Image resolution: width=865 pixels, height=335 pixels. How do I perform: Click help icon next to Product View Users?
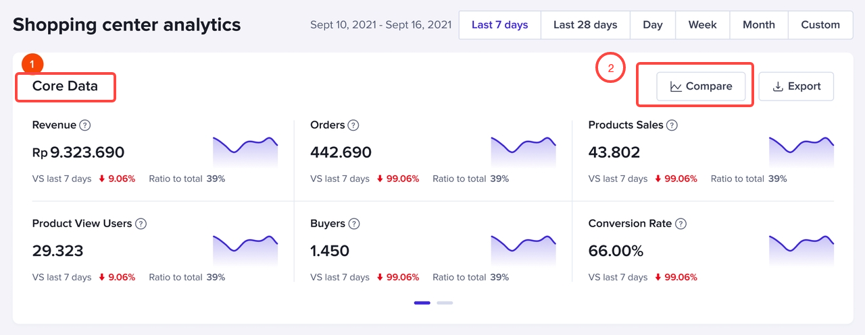pyautogui.click(x=141, y=224)
